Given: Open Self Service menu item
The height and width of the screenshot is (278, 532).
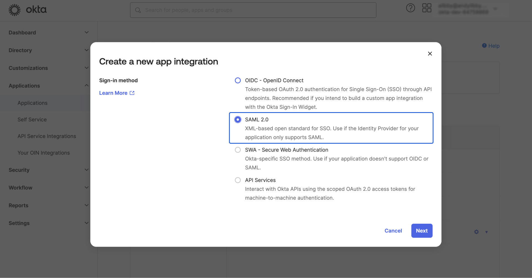Looking at the screenshot, I should point(32,120).
